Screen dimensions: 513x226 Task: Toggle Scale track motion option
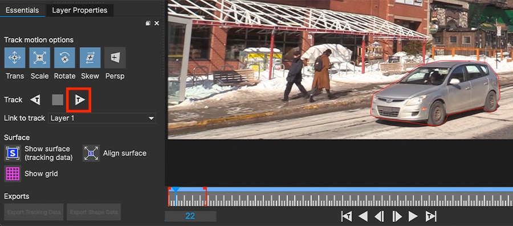coord(39,58)
